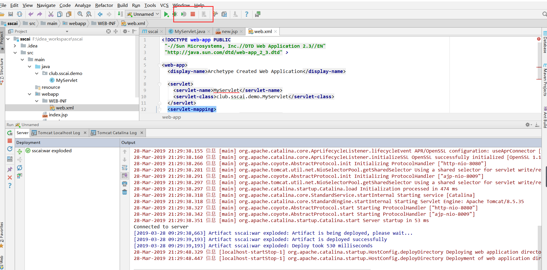Click the Debug bug icon

175,14
